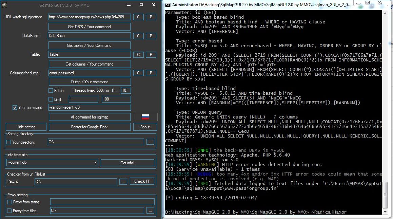Screen dimensions: 393x219
Task: Open All command for sqlmap
Action: [x=90, y=117]
